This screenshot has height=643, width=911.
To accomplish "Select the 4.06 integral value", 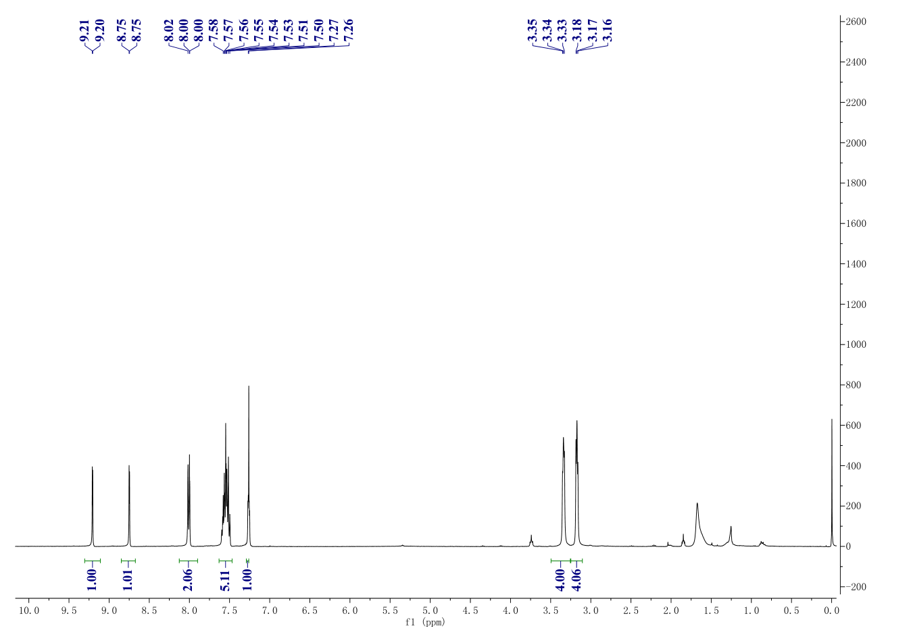I will click(576, 580).
